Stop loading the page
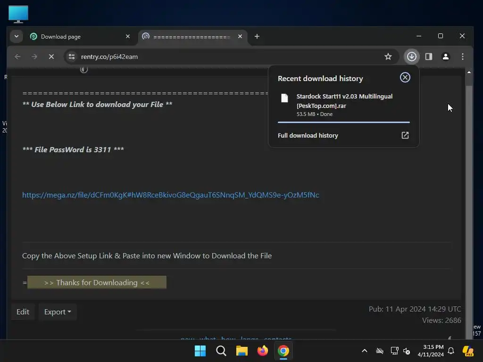The image size is (483, 362). click(51, 57)
